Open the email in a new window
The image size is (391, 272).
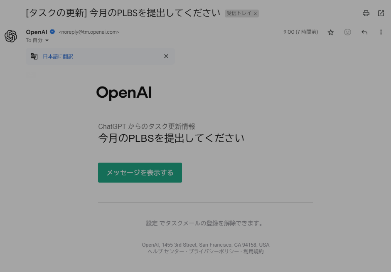381,13
